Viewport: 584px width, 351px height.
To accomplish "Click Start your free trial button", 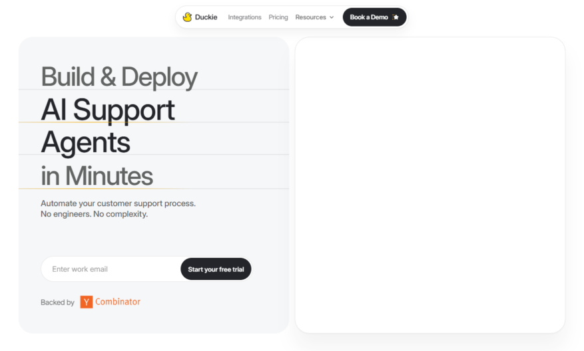I will [x=216, y=269].
